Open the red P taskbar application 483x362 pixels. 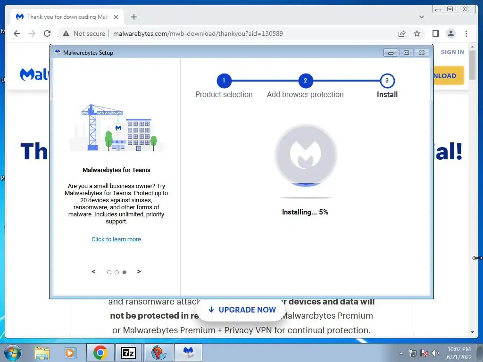click(x=158, y=353)
